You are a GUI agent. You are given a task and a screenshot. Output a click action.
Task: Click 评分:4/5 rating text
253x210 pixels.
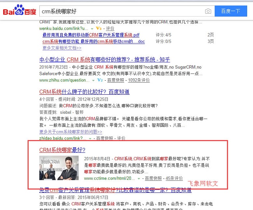(163, 35)
